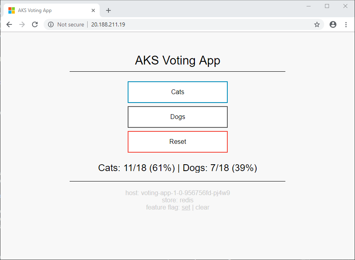Close the AKS Voting App tab
Image resolution: width=355 pixels, height=260 pixels.
93,10
